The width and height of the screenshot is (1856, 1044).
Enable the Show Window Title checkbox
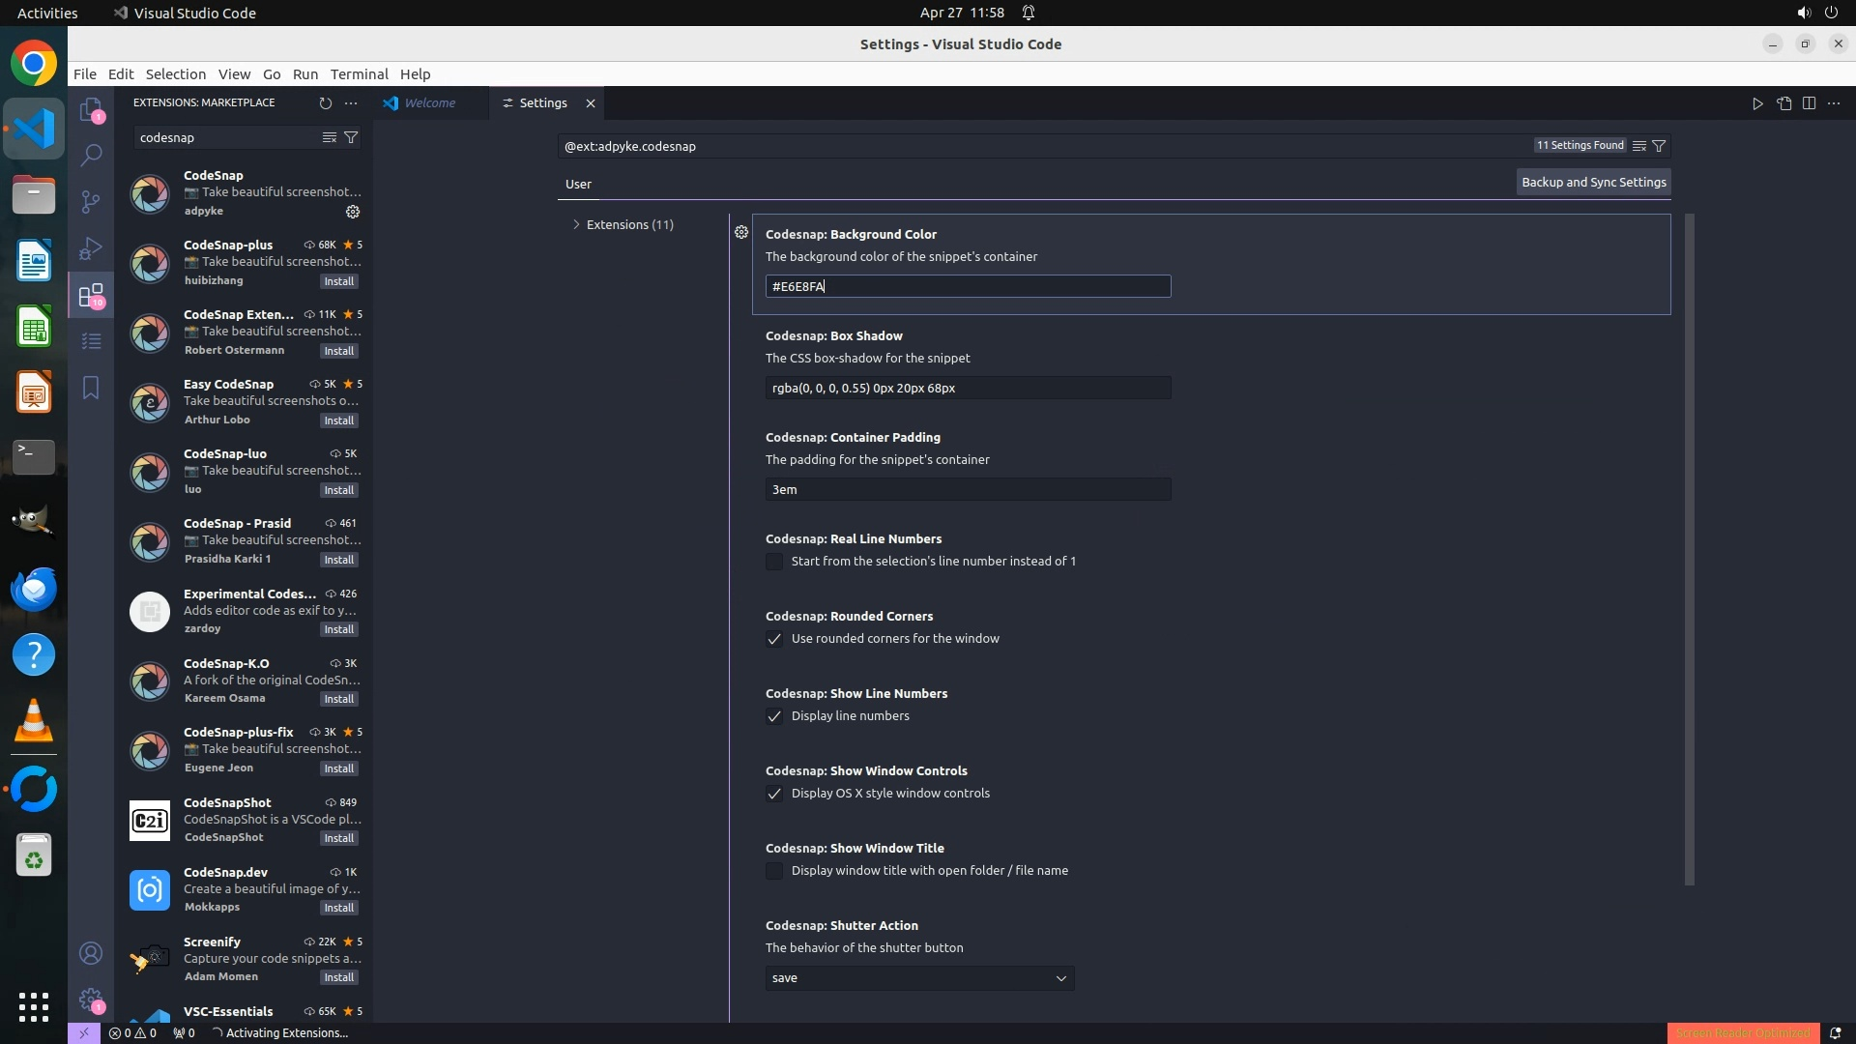pos(774,871)
